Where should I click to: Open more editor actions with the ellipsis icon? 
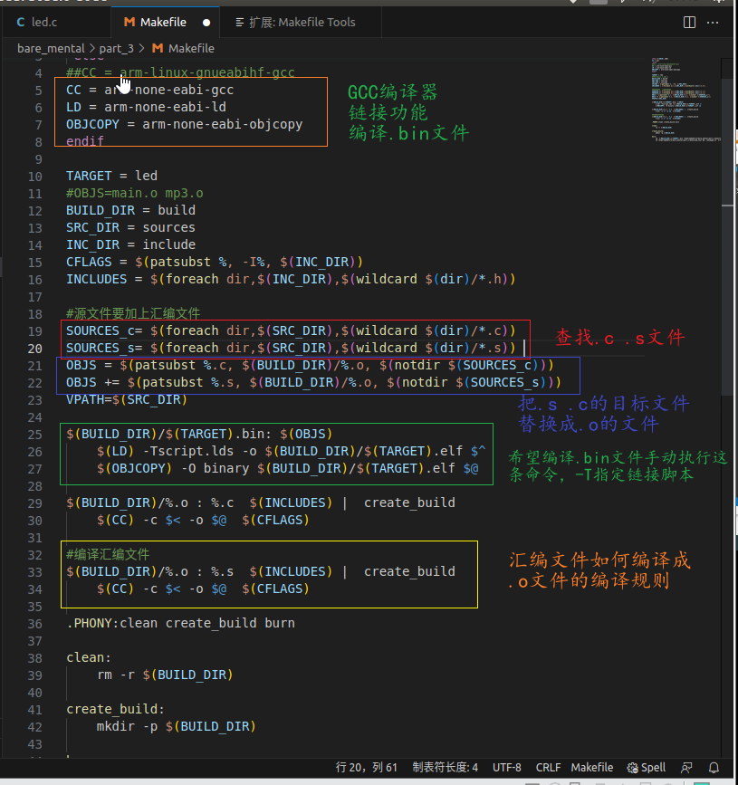coord(713,22)
